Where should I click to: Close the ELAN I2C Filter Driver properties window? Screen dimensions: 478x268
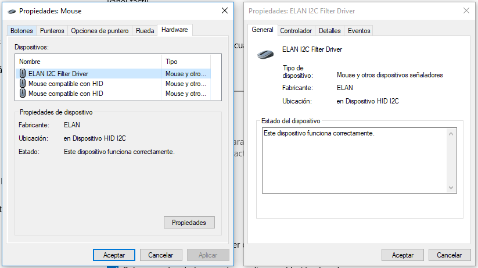(466, 10)
